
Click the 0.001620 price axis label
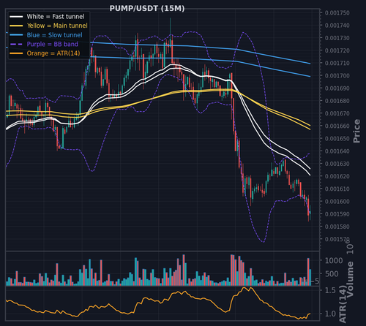(337, 176)
